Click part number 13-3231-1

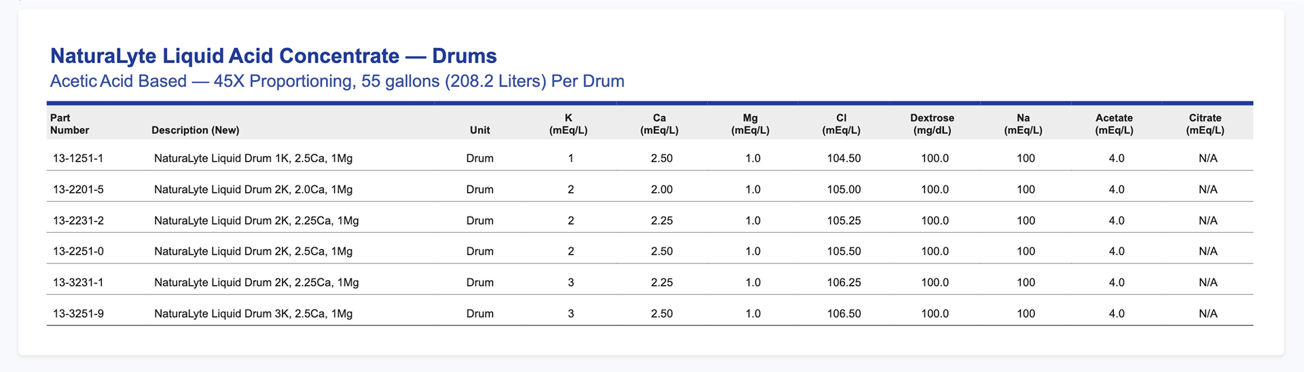78,282
